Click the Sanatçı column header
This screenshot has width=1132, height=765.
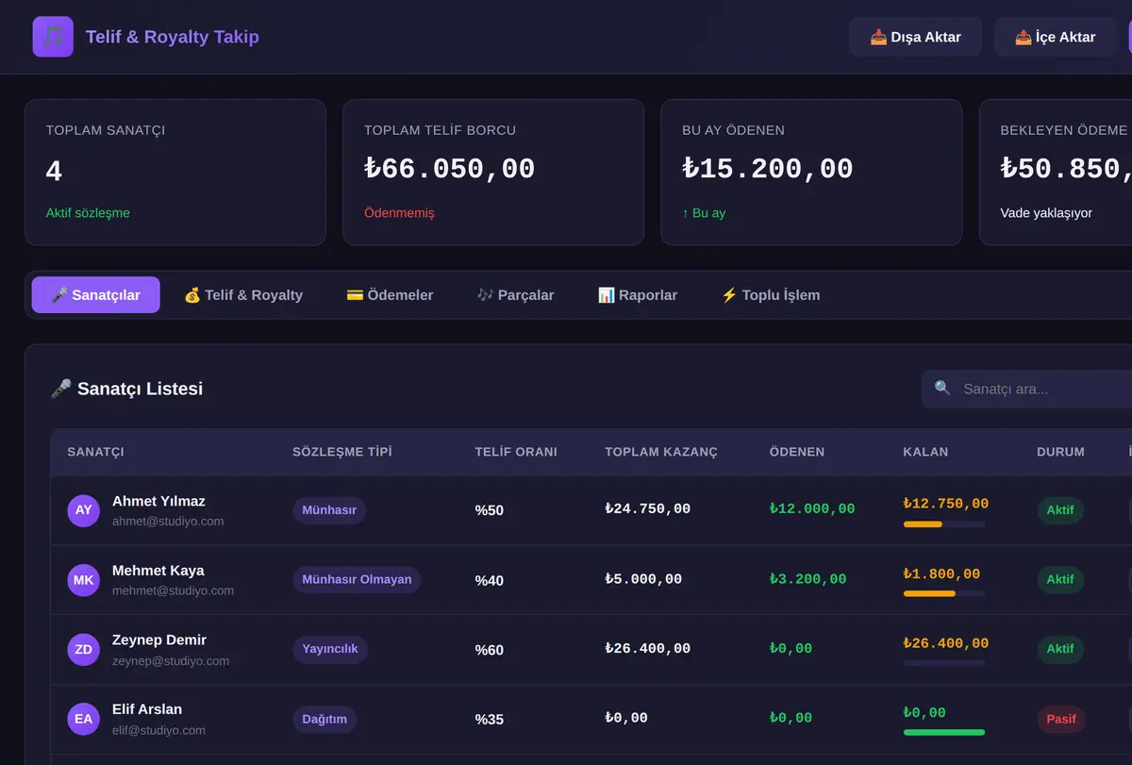coord(95,452)
